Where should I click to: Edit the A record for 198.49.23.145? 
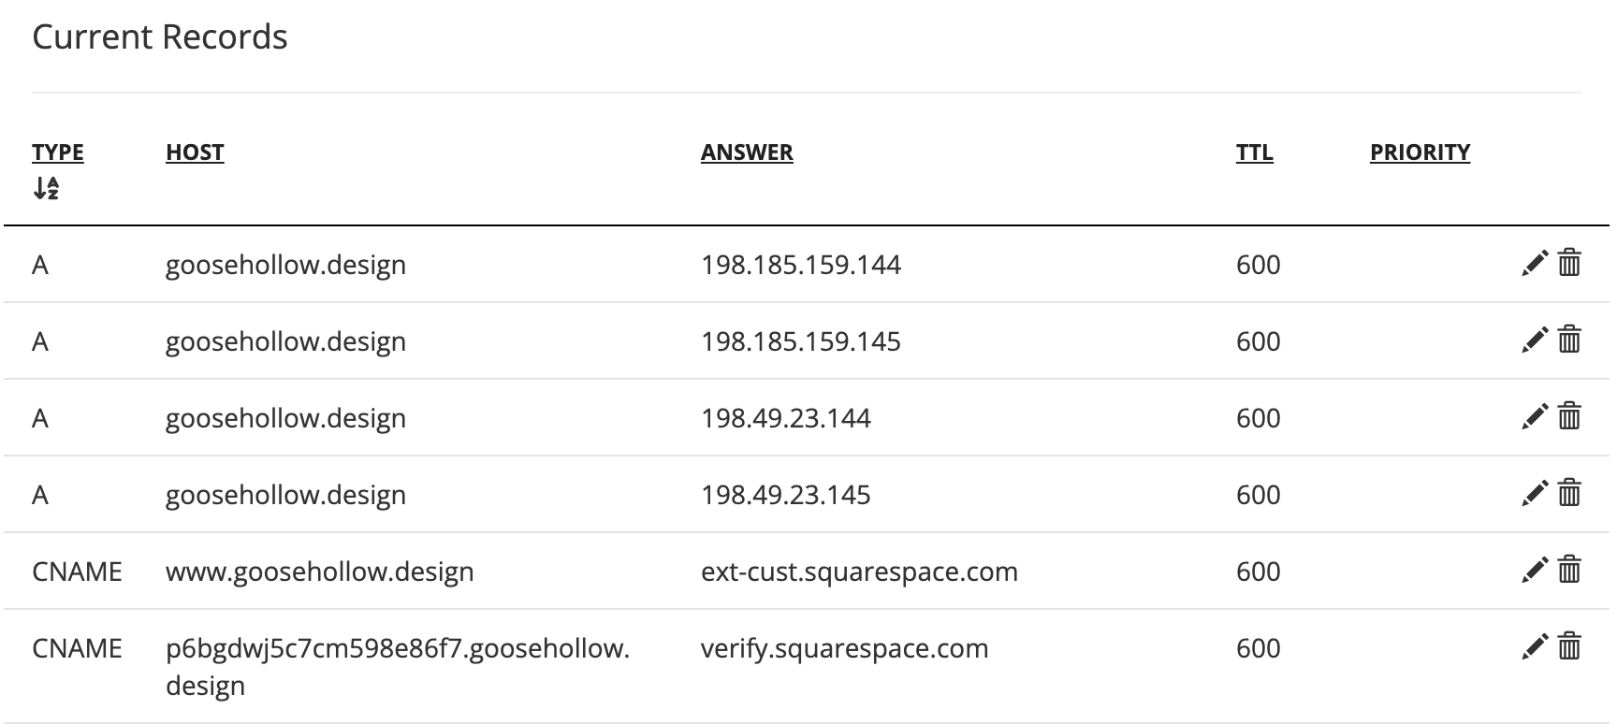[x=1535, y=494]
